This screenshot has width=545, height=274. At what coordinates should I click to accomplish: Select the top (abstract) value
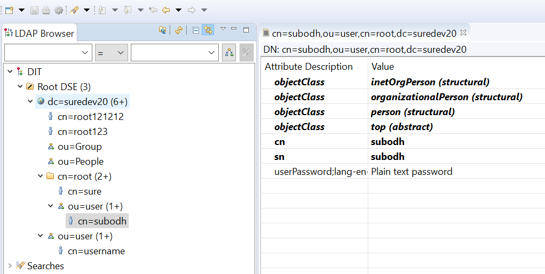(x=402, y=127)
